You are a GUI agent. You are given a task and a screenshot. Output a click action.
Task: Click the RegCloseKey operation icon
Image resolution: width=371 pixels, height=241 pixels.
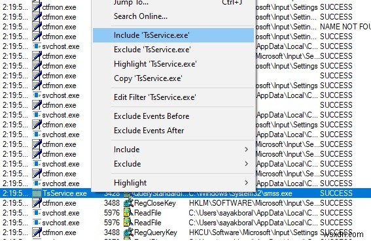(x=128, y=203)
